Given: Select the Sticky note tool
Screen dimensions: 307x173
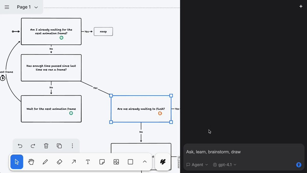Looking at the screenshot, I should 102,162.
